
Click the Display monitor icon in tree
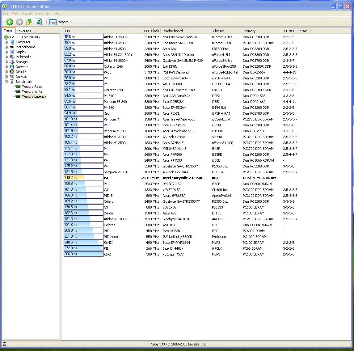12,52
